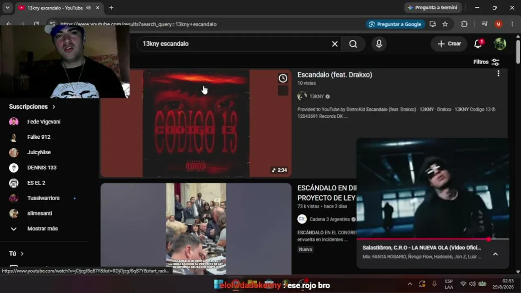Open the 'Tú' section header
This screenshot has height=293, width=521.
(16, 254)
